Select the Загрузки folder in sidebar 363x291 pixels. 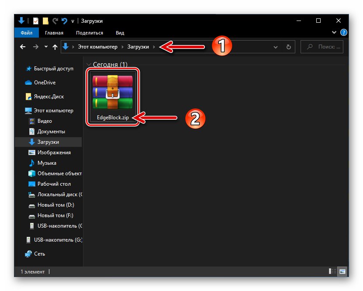tap(48, 142)
